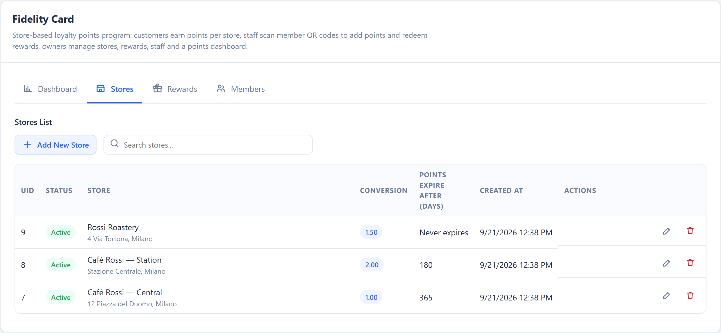721x333 pixels.
Task: Click the 365 days expiry value
Action: 426,298
